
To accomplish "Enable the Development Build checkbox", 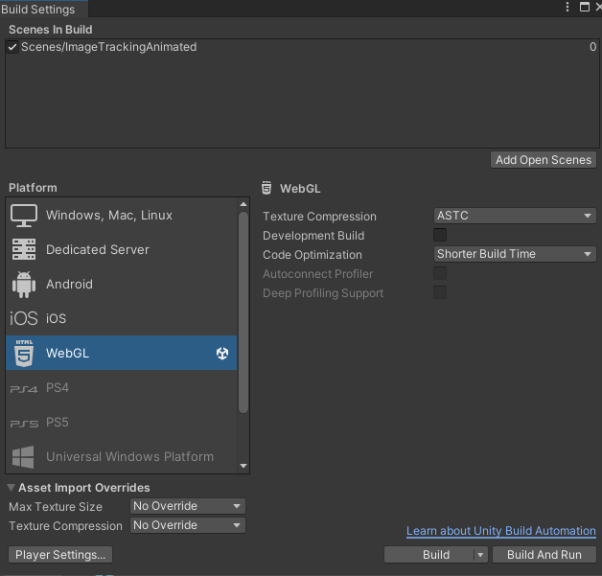I will click(440, 236).
